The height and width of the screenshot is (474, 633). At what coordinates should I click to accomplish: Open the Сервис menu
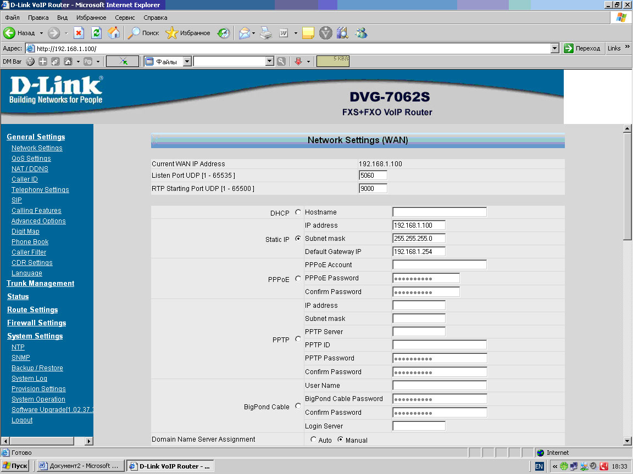tap(125, 18)
